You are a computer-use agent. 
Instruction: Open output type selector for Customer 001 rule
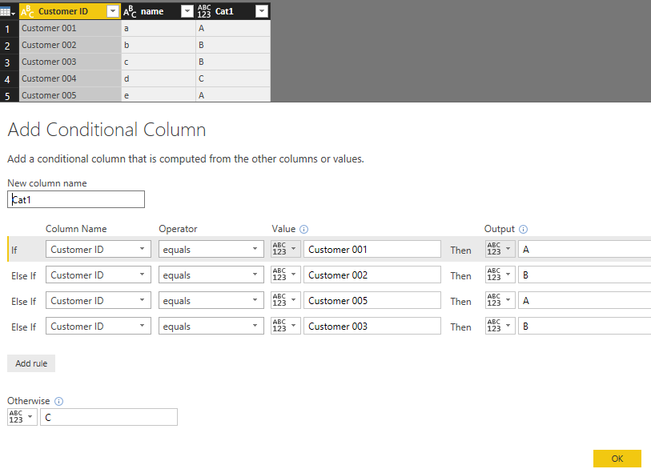(500, 249)
